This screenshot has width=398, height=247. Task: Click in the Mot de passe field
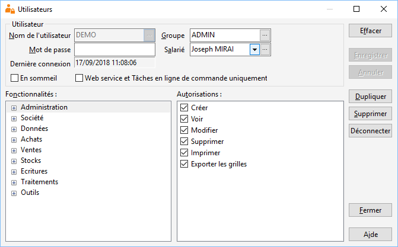114,49
